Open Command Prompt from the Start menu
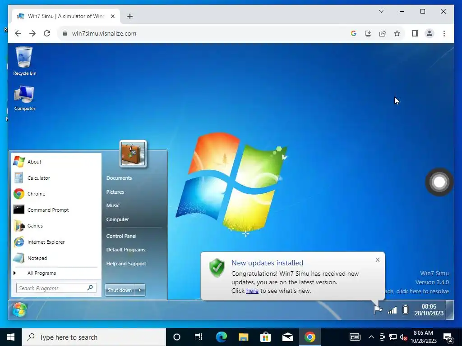The width and height of the screenshot is (462, 346). point(56,210)
